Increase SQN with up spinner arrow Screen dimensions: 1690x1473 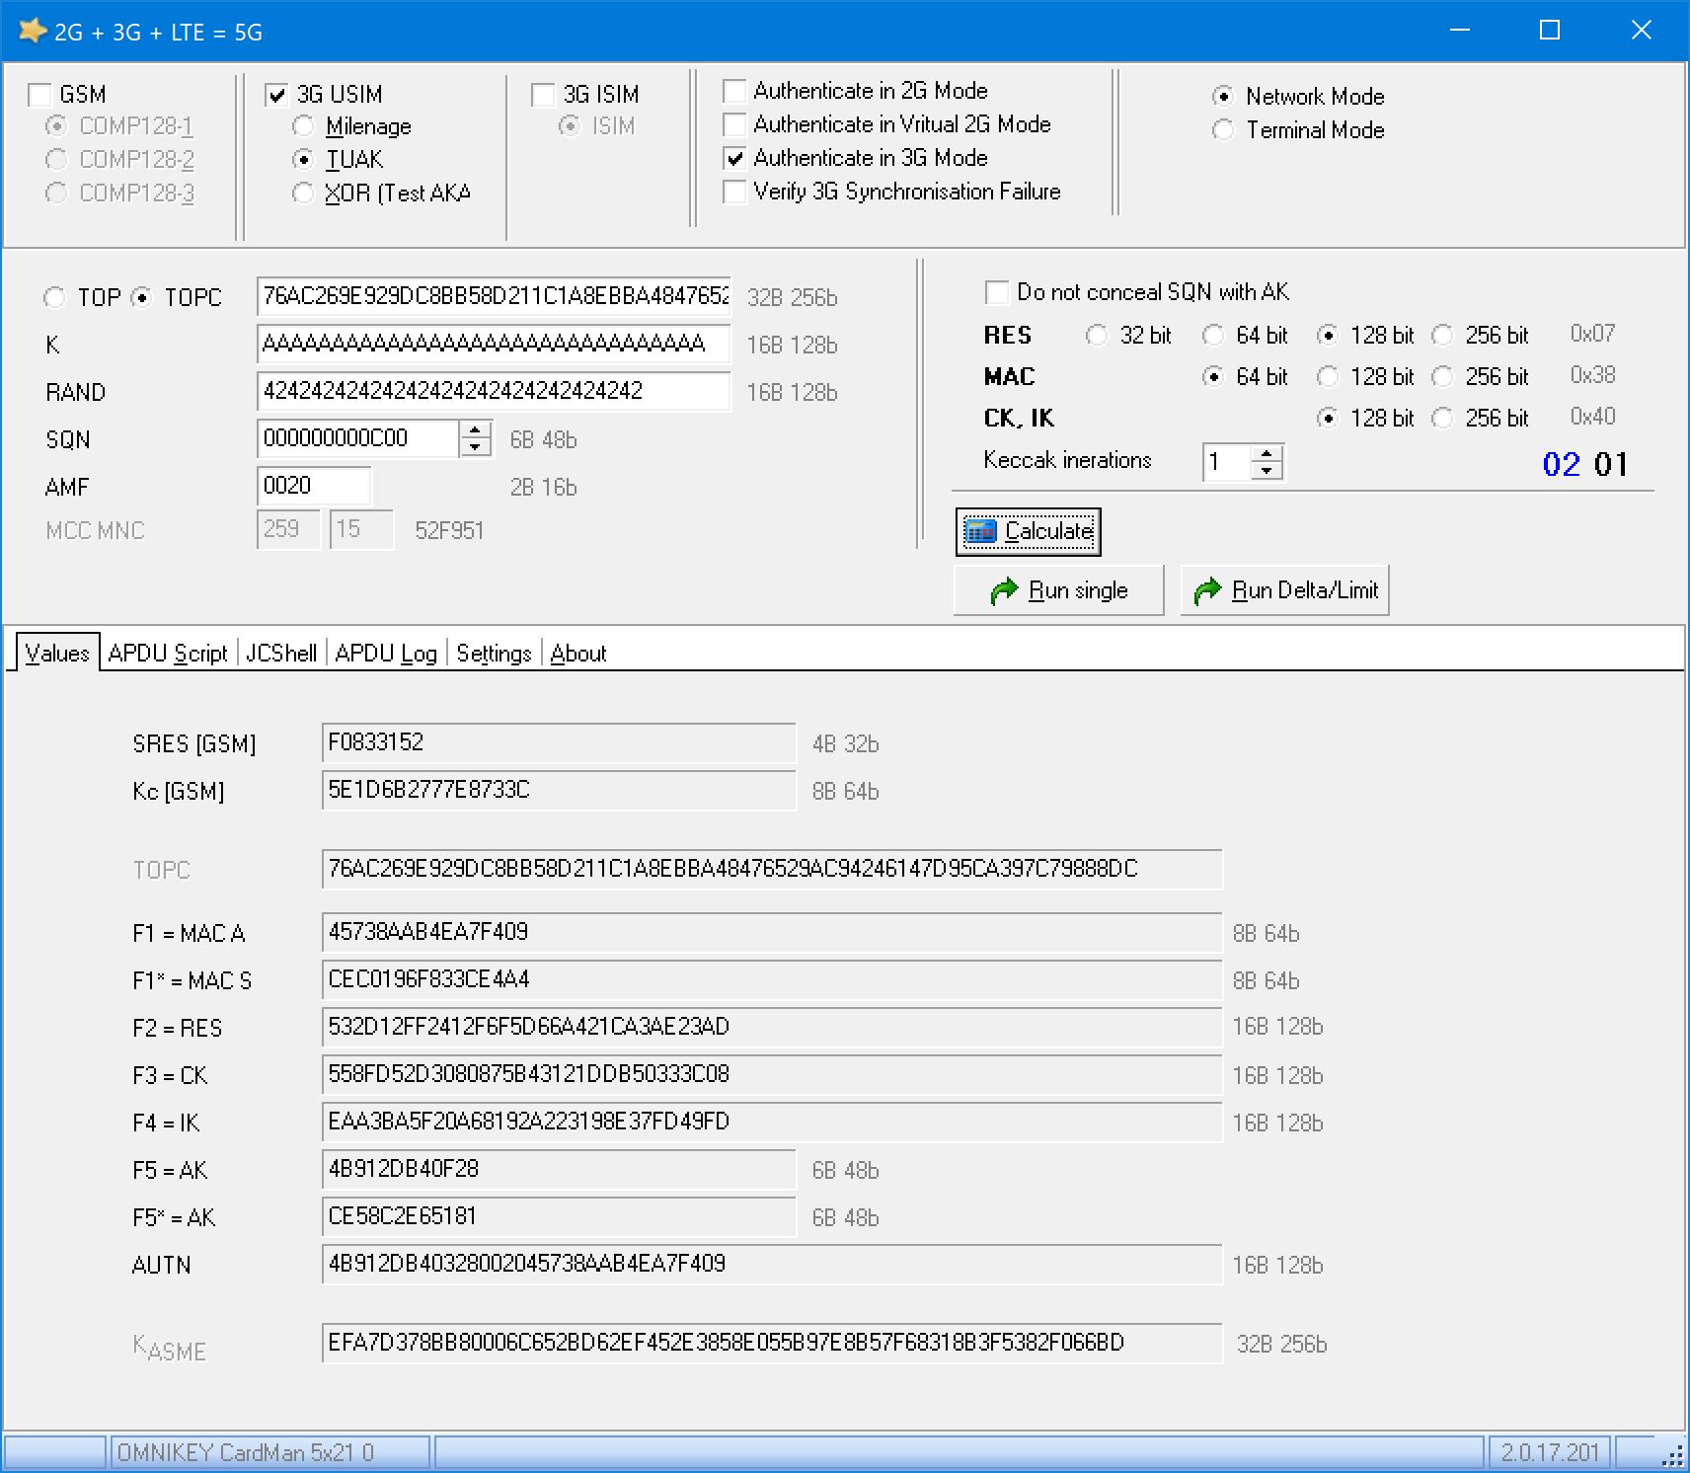coord(475,430)
